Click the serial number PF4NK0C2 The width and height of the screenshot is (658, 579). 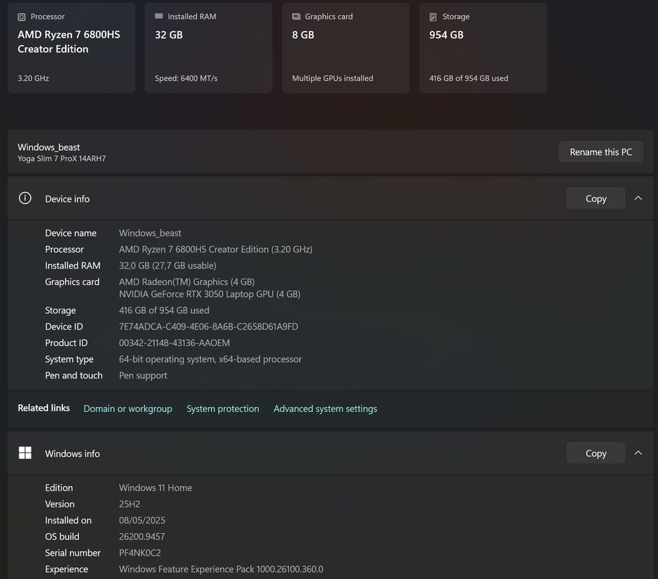coord(140,552)
